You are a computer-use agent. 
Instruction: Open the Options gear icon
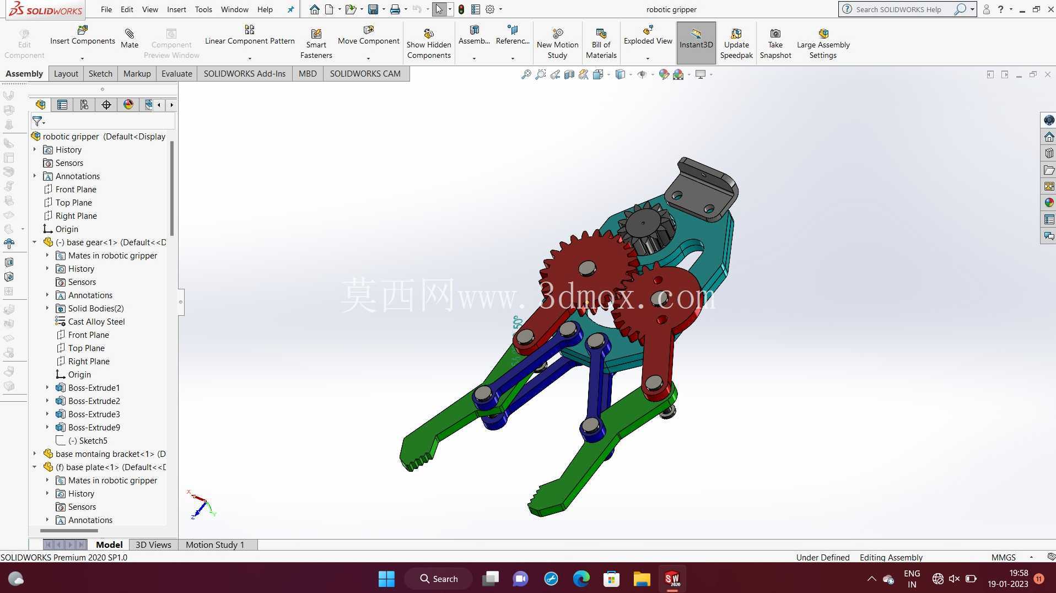pyautogui.click(x=490, y=9)
